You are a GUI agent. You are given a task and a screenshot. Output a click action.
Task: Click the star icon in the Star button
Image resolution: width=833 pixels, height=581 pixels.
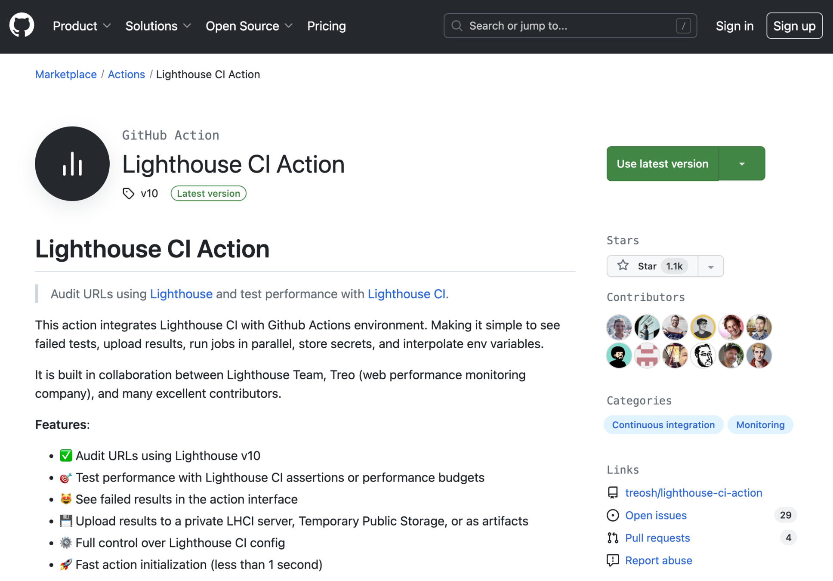(623, 266)
